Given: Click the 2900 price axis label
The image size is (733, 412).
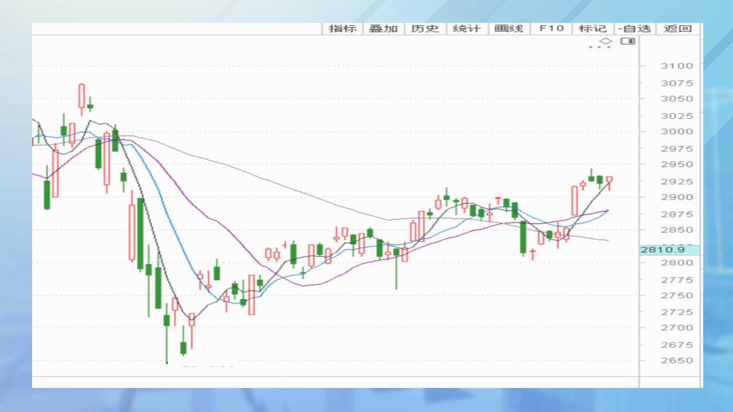Looking at the screenshot, I should (x=676, y=197).
